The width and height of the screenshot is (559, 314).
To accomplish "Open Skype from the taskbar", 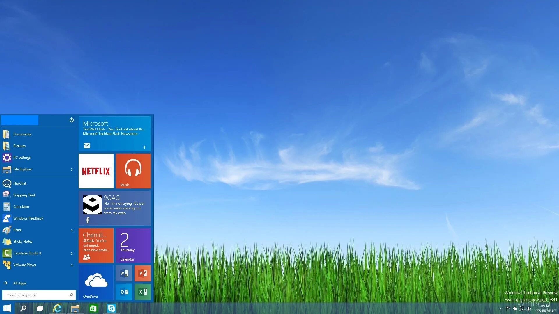I will [111, 308].
